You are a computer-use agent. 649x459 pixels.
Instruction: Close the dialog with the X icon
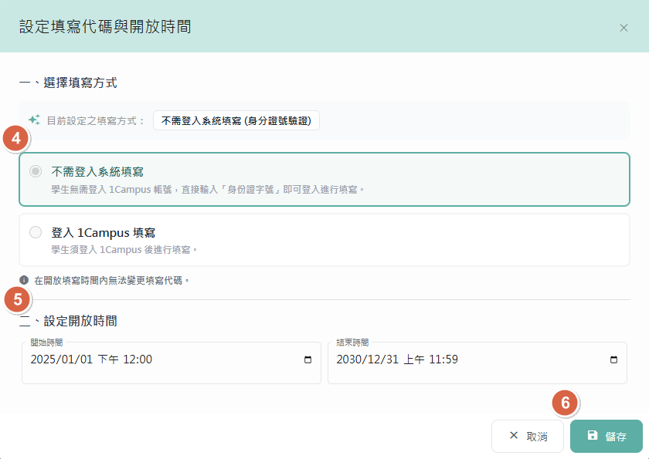[624, 28]
